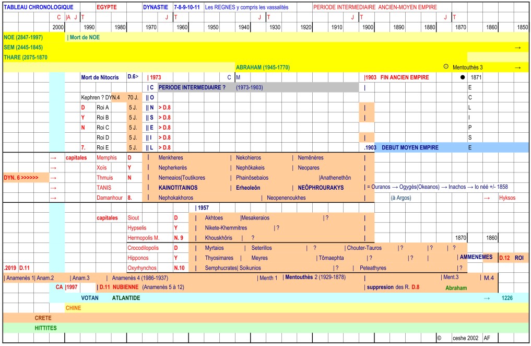Click the "DEBUT MOYEN EMPIRE" label
531x346 pixels.
pyautogui.click(x=410, y=148)
